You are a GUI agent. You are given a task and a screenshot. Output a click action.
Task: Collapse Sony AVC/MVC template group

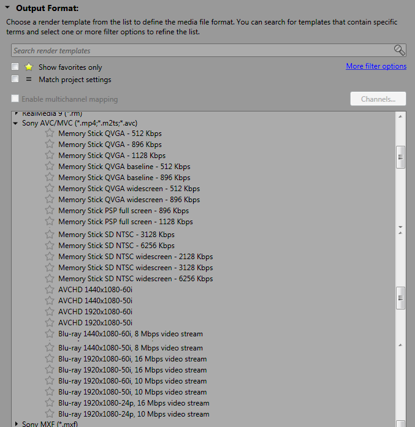click(16, 123)
